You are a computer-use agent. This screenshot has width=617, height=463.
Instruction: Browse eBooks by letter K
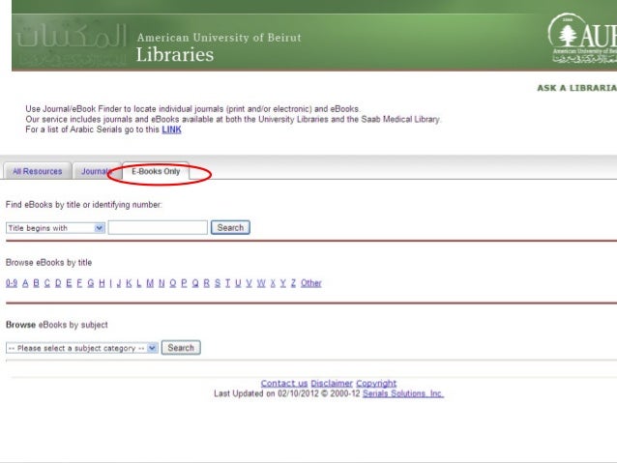(129, 283)
